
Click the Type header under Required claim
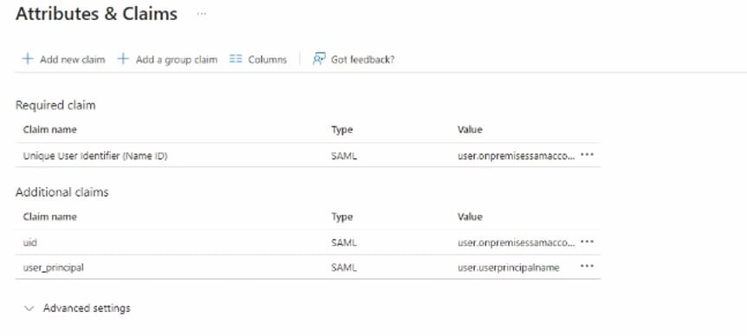(341, 130)
